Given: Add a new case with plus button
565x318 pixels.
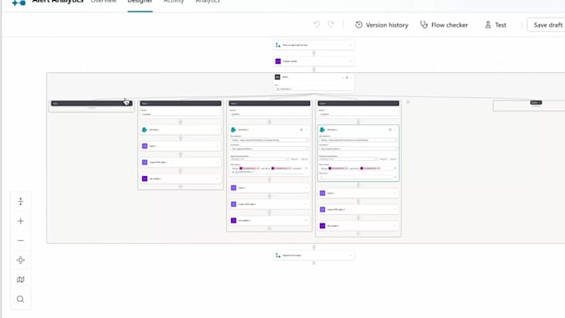Looking at the screenshot, I should [408, 102].
